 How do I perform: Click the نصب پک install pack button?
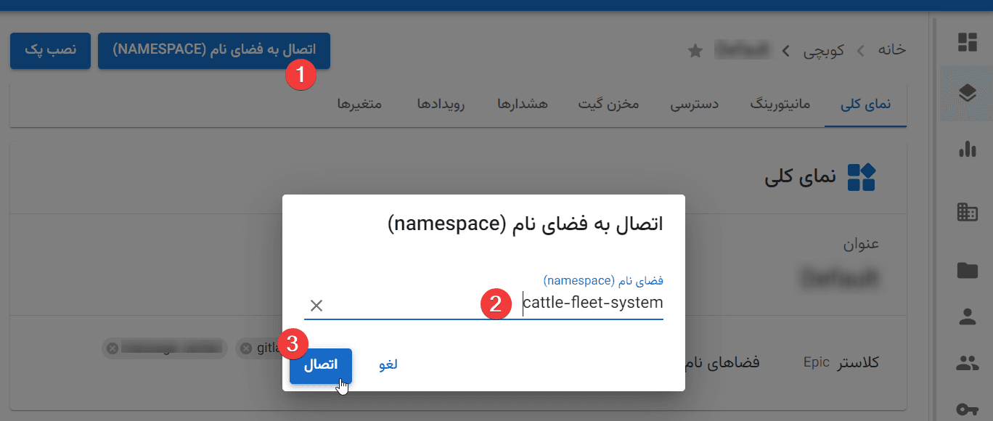tap(50, 50)
